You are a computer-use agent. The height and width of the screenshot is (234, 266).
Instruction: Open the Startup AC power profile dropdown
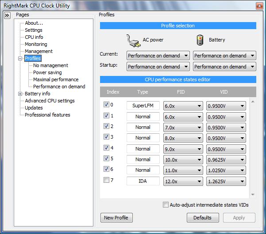click(158, 67)
